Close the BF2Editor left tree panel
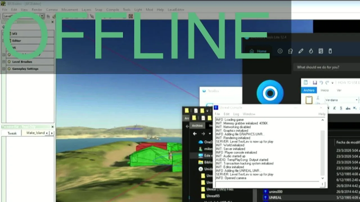The image size is (360, 202). tap(52, 22)
